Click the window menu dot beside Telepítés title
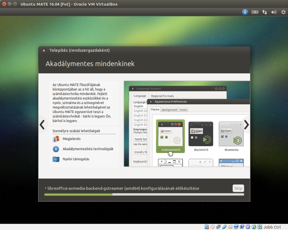This screenshot has height=230, width=288. 44,50
